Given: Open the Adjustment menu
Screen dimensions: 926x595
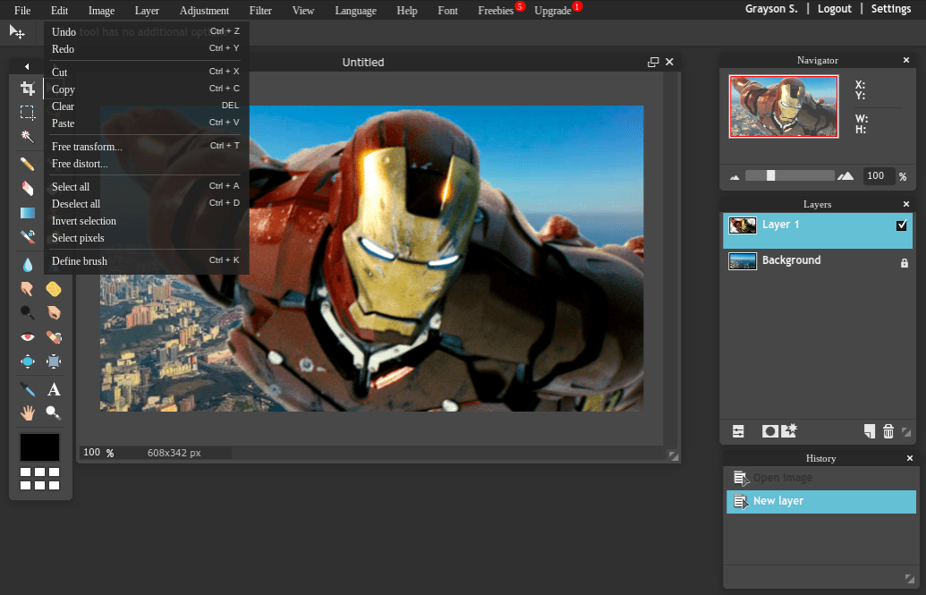Looking at the screenshot, I should pos(204,11).
